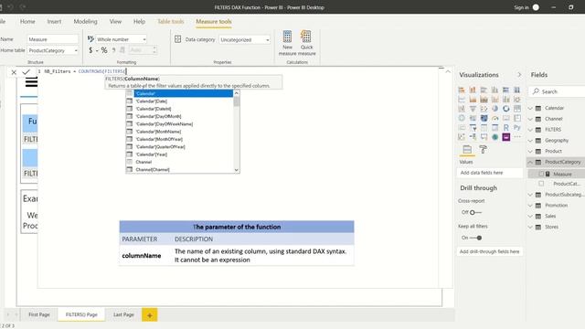Select the purple PowerApps visual
585x329 pixels.
pos(505,137)
